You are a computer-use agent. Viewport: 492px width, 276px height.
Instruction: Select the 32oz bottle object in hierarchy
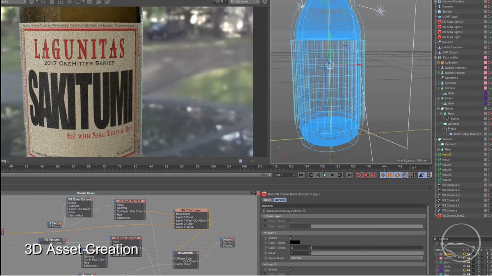(x=450, y=58)
